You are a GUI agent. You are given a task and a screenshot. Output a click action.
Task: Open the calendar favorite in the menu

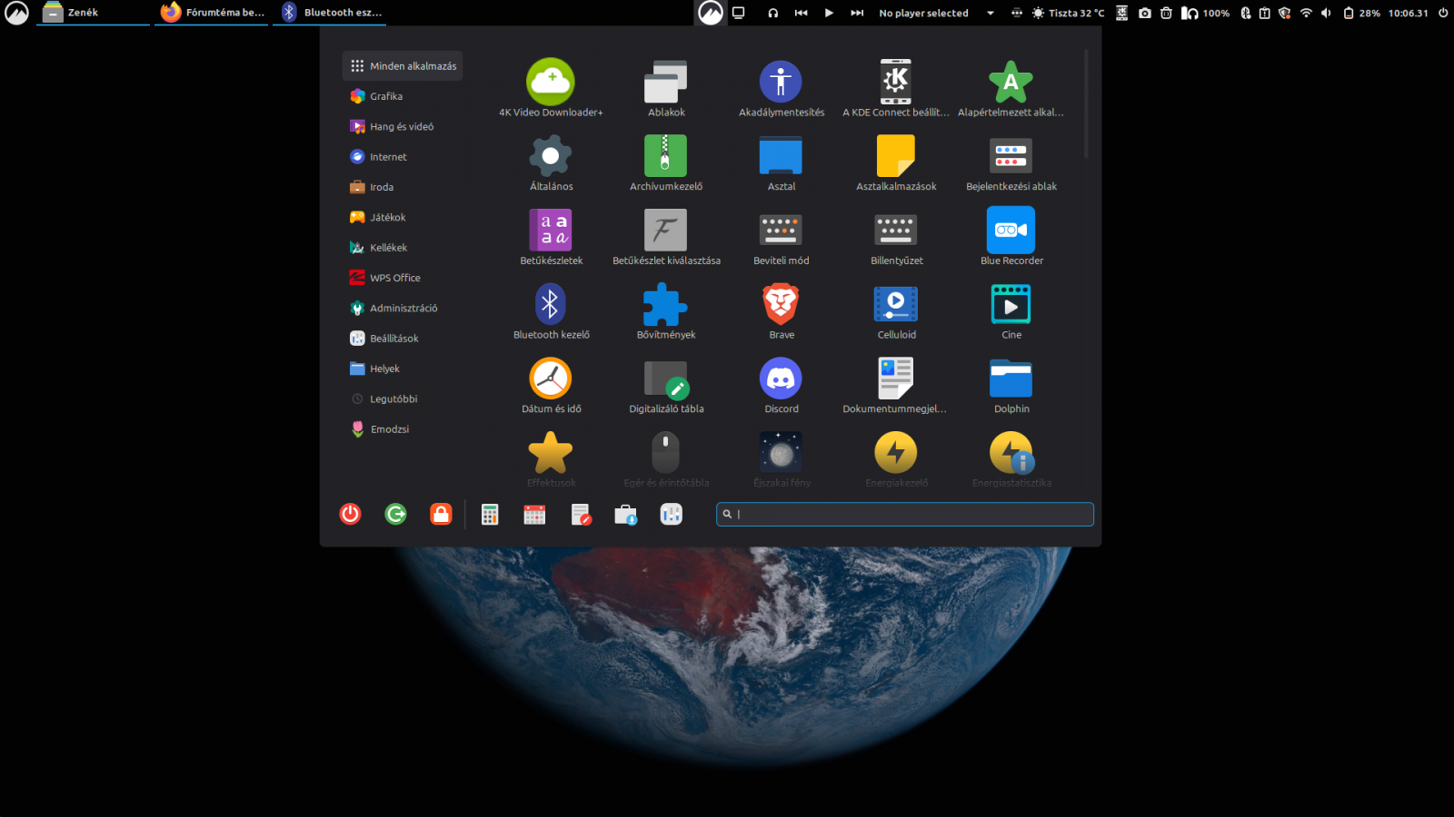(x=534, y=515)
